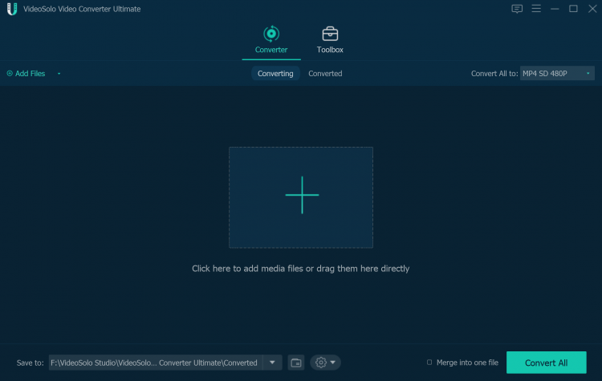Close the VideoSolo window

(592, 9)
